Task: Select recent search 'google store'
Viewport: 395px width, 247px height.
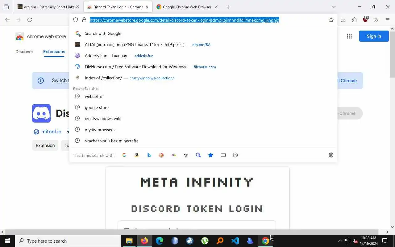Action: [204, 107]
